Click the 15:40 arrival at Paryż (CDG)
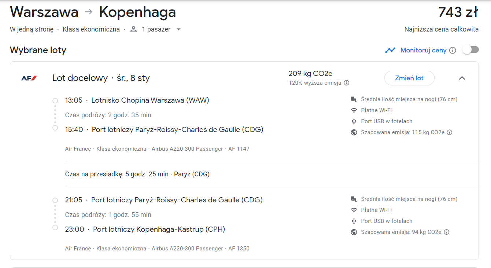 pyautogui.click(x=164, y=129)
